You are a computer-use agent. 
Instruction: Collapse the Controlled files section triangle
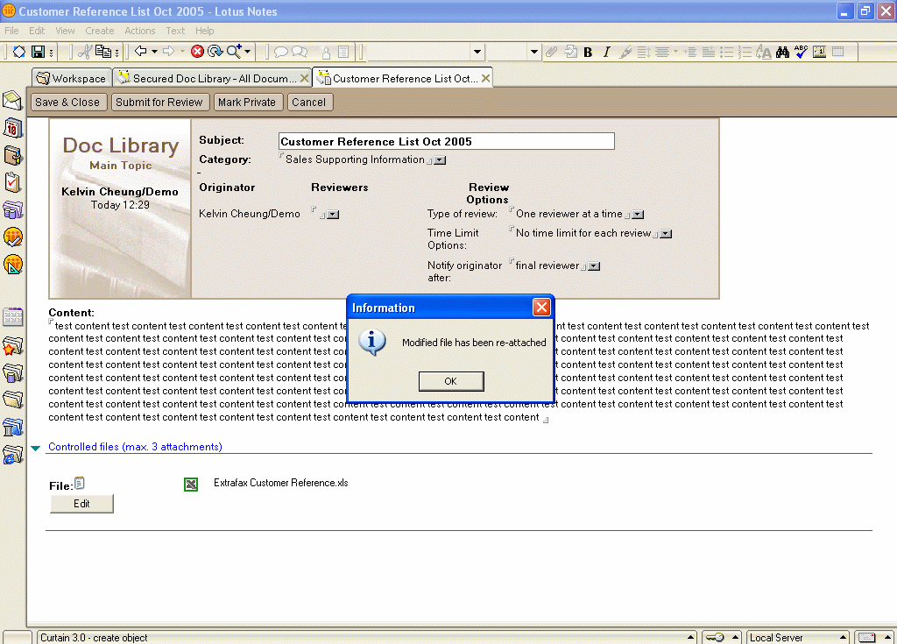pyautogui.click(x=36, y=448)
